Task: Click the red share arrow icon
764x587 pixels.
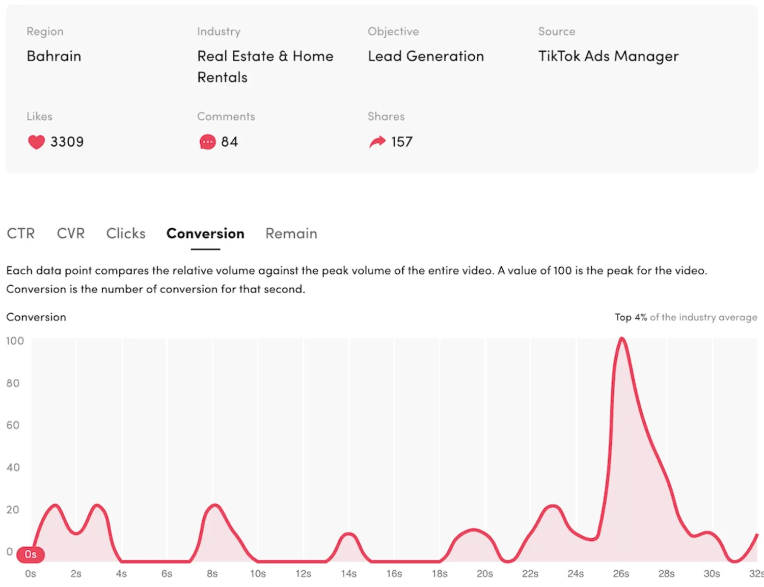Action: click(377, 142)
